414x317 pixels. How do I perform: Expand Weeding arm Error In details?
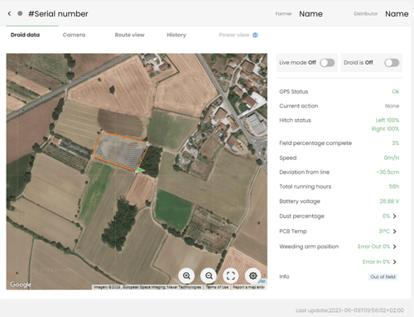[395, 262]
